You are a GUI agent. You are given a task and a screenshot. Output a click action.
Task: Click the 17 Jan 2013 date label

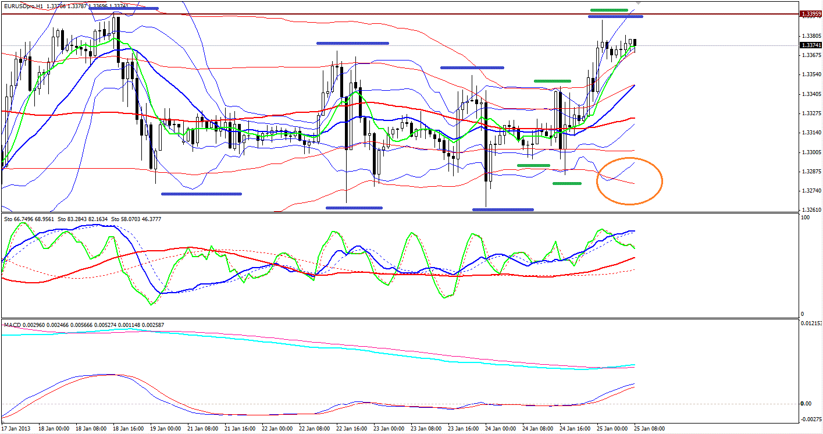pyautogui.click(x=16, y=429)
